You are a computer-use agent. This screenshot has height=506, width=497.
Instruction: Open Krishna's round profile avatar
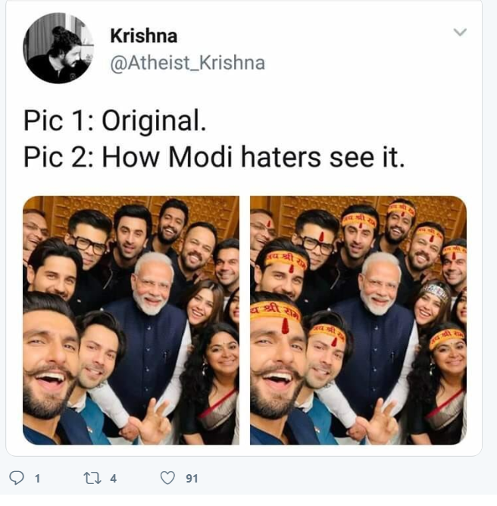[58, 48]
